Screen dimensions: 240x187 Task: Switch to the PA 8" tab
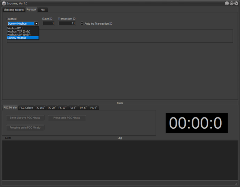(x=73, y=108)
